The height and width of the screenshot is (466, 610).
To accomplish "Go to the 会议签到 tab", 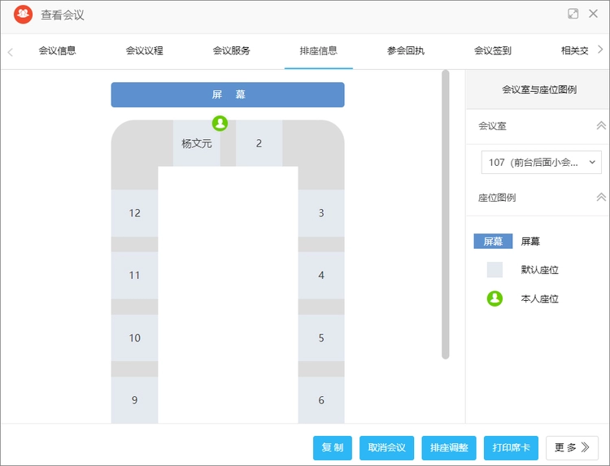I will click(493, 50).
